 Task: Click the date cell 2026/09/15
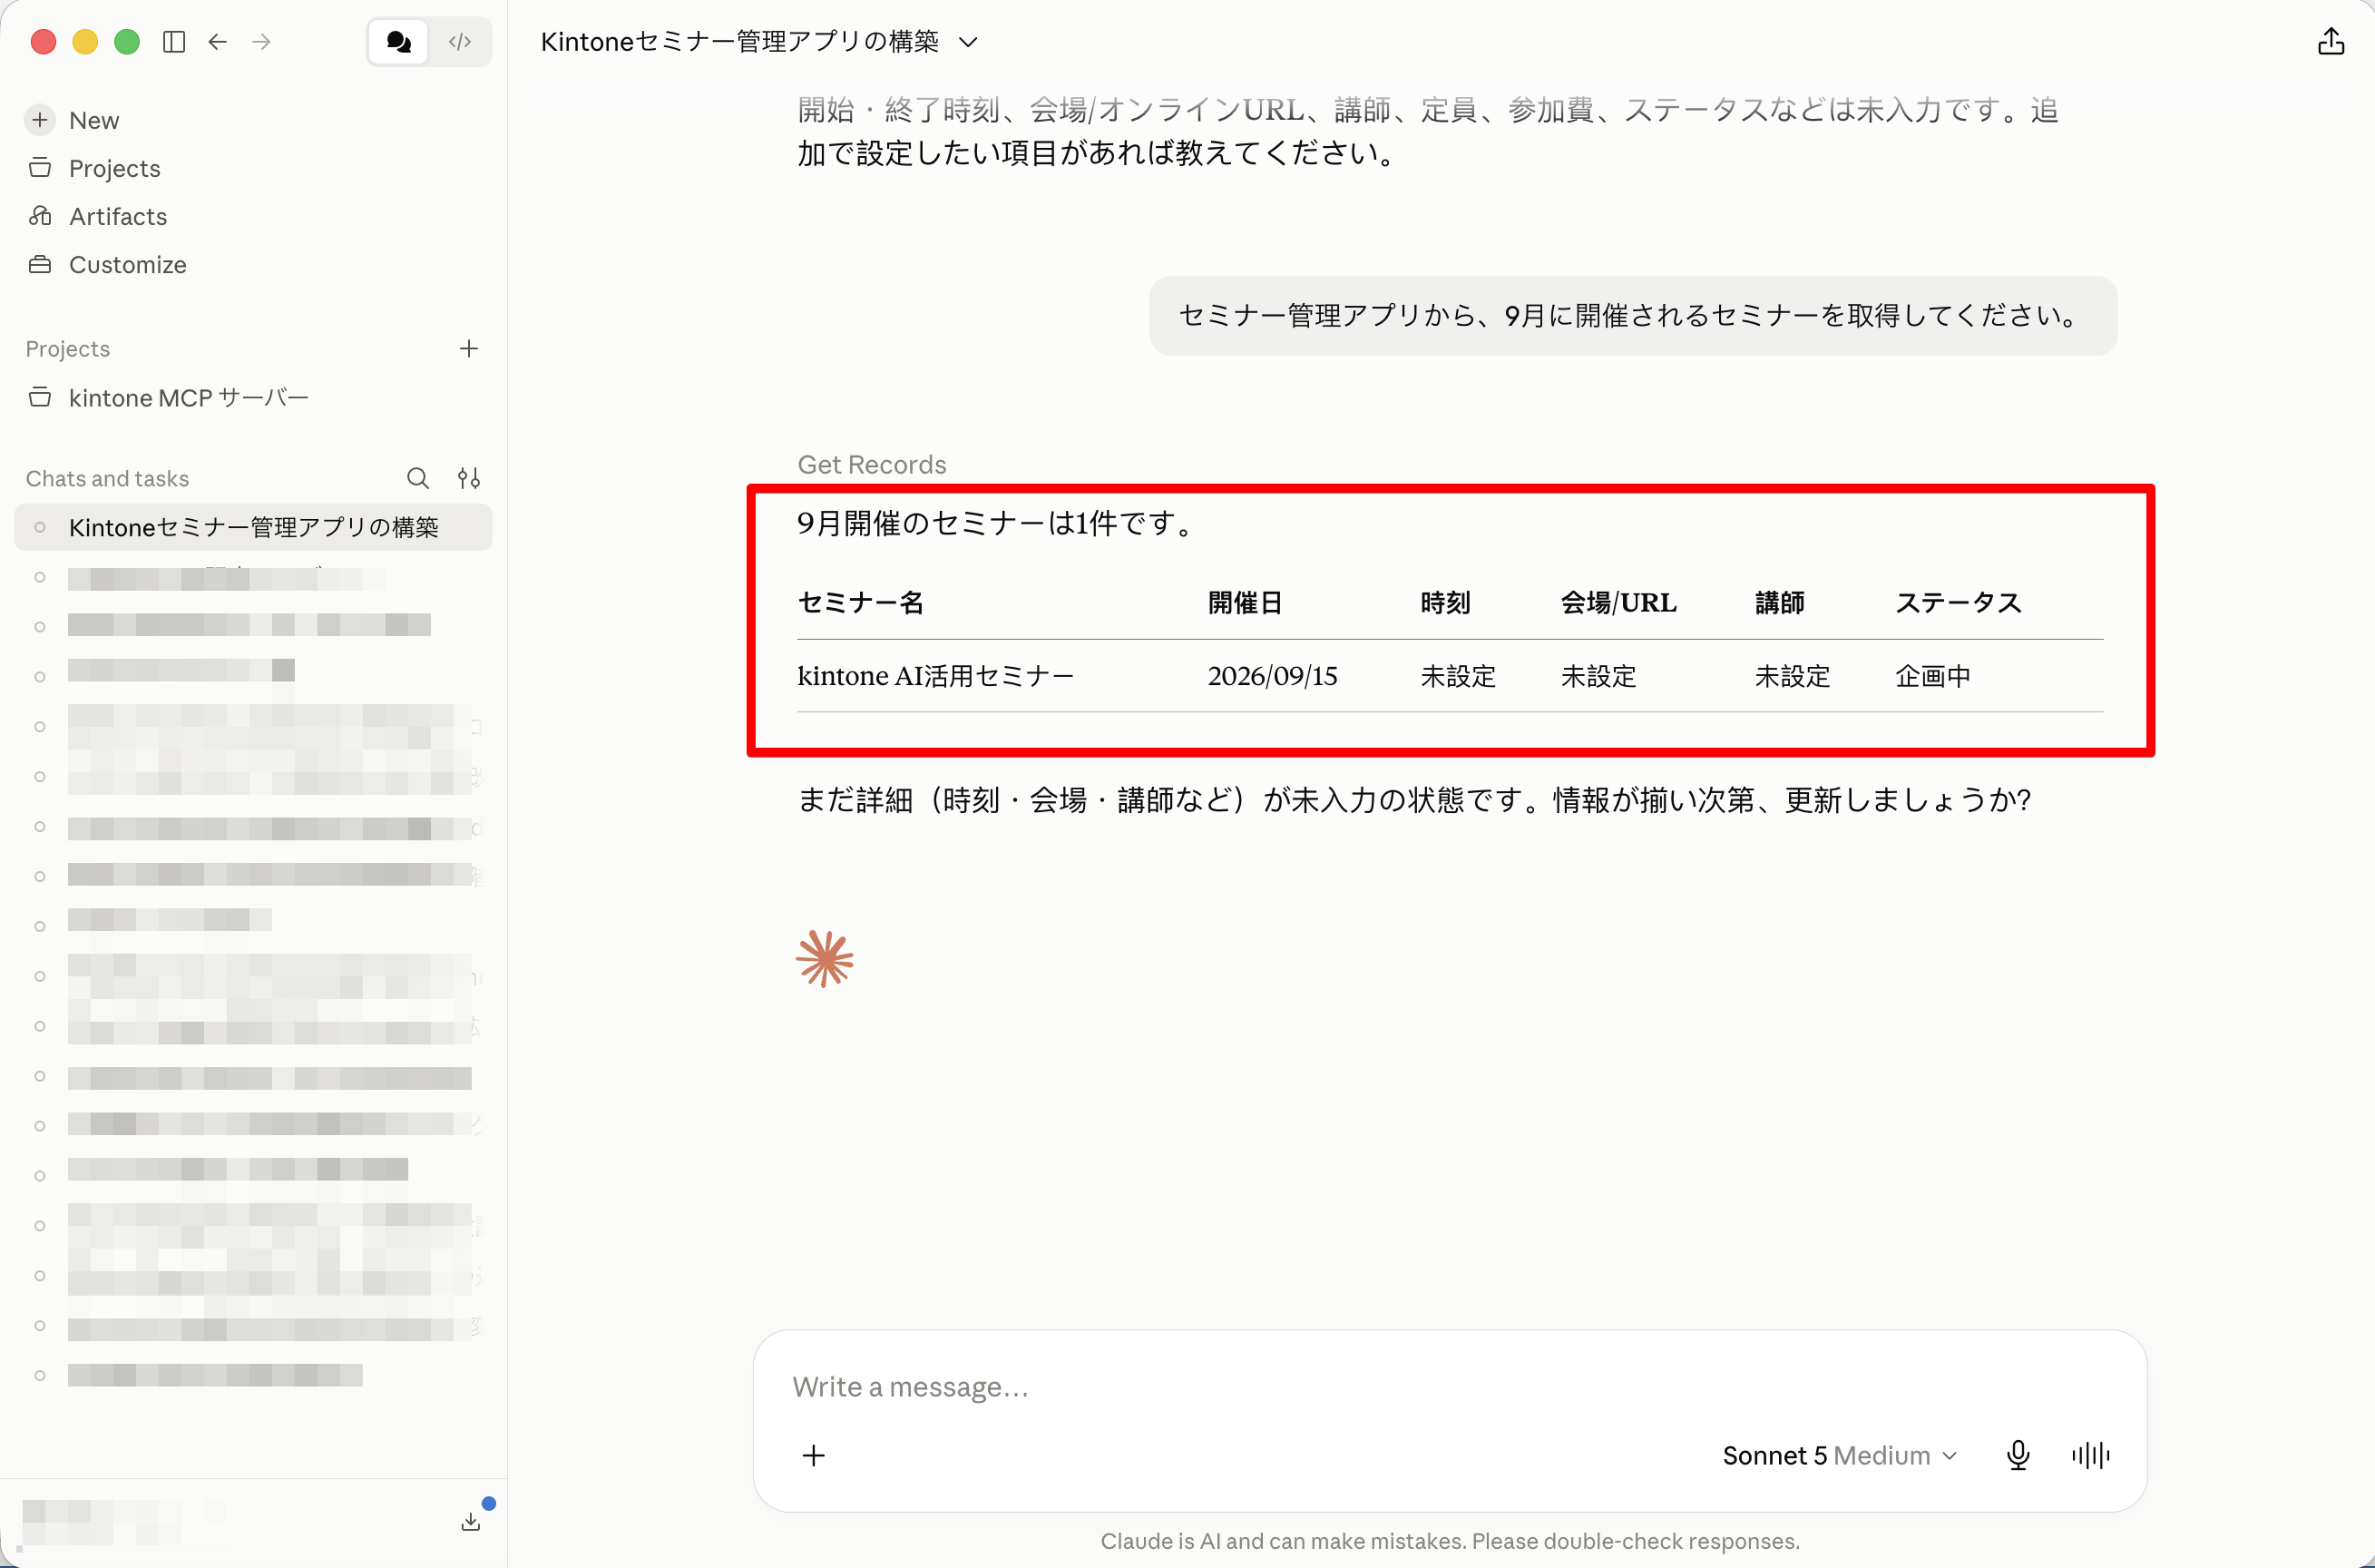(x=1273, y=676)
